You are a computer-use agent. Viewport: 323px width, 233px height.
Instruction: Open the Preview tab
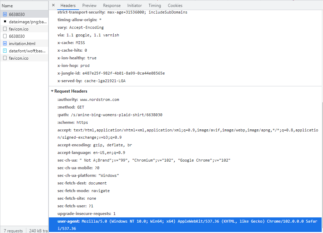tap(89, 6)
